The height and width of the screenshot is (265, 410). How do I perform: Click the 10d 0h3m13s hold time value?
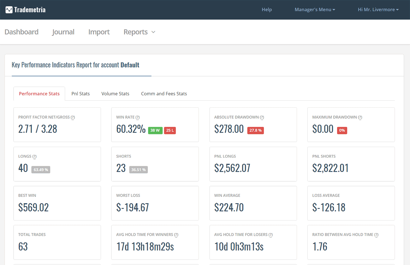click(x=239, y=246)
